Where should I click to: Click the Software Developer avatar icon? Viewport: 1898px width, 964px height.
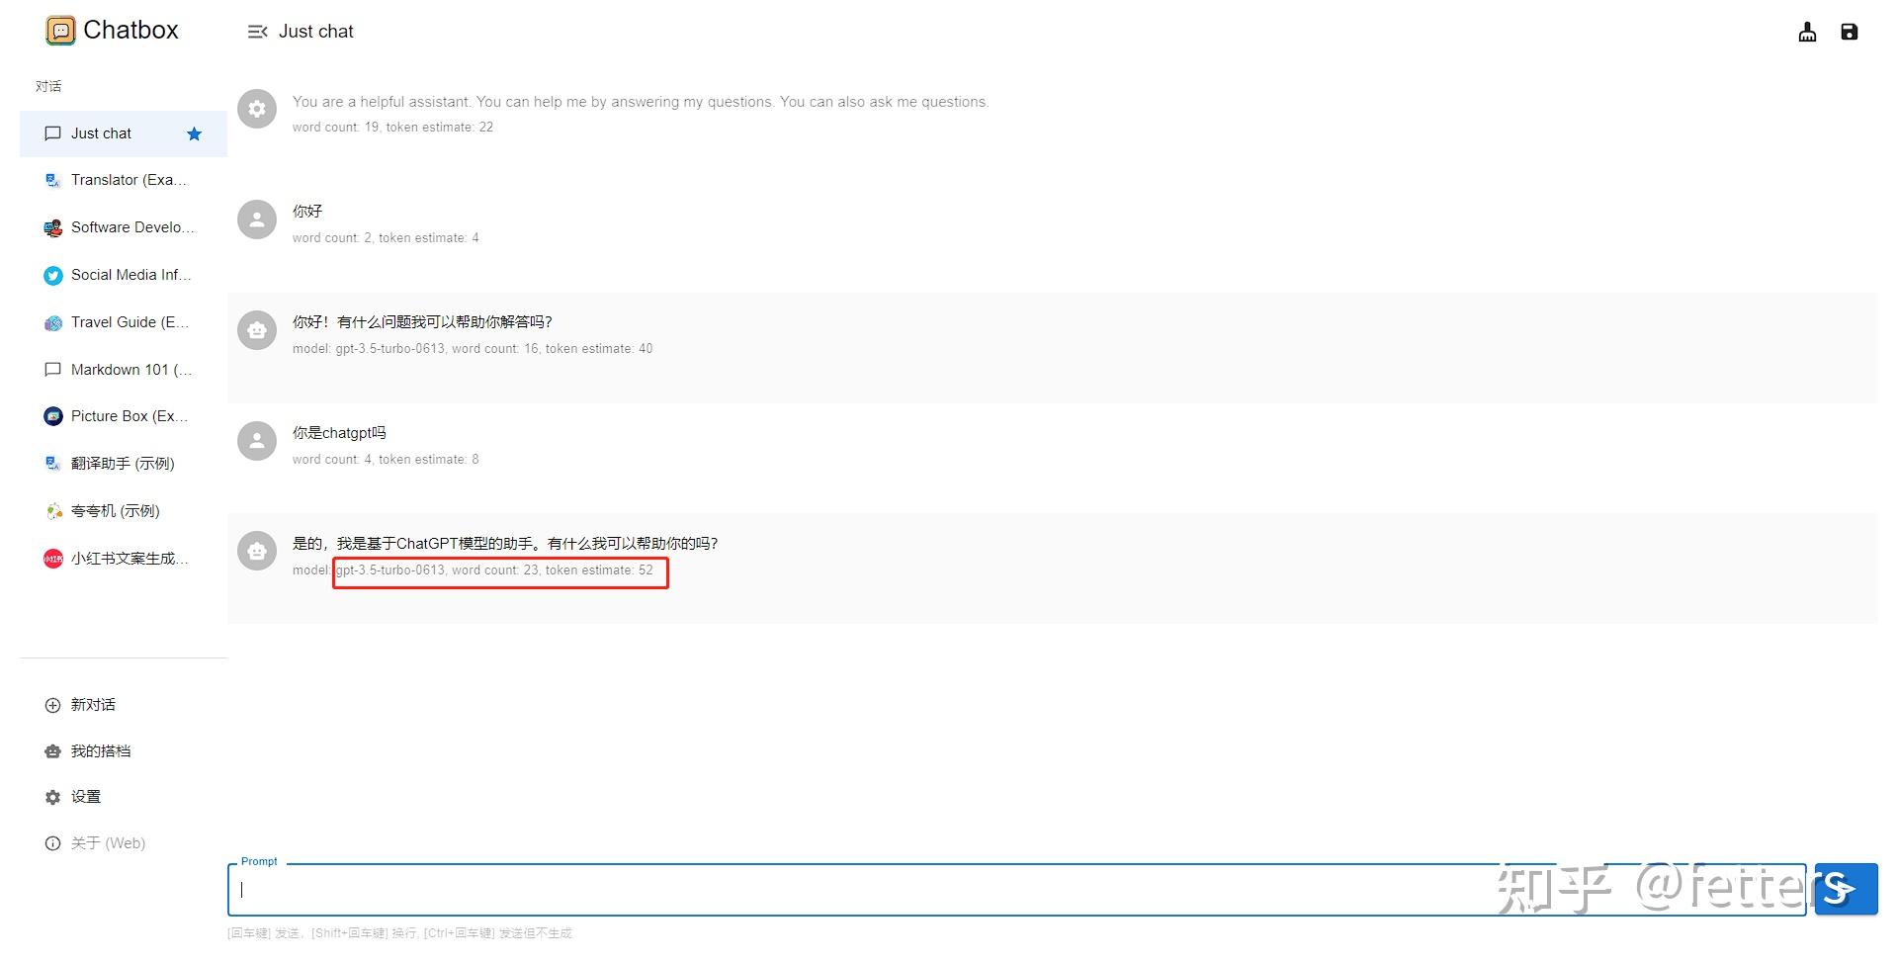click(53, 228)
